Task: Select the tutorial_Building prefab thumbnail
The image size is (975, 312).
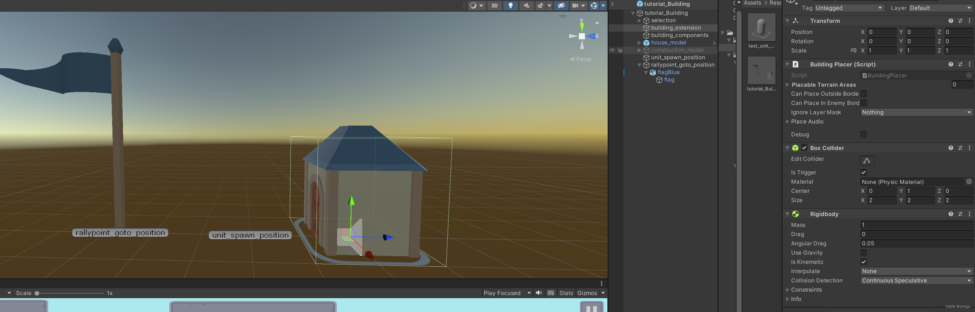Action: click(x=761, y=70)
